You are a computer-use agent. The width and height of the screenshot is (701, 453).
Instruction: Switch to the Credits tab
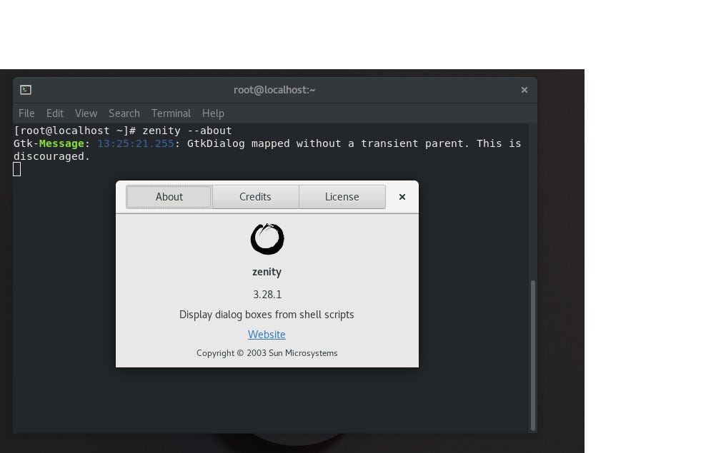coord(255,196)
